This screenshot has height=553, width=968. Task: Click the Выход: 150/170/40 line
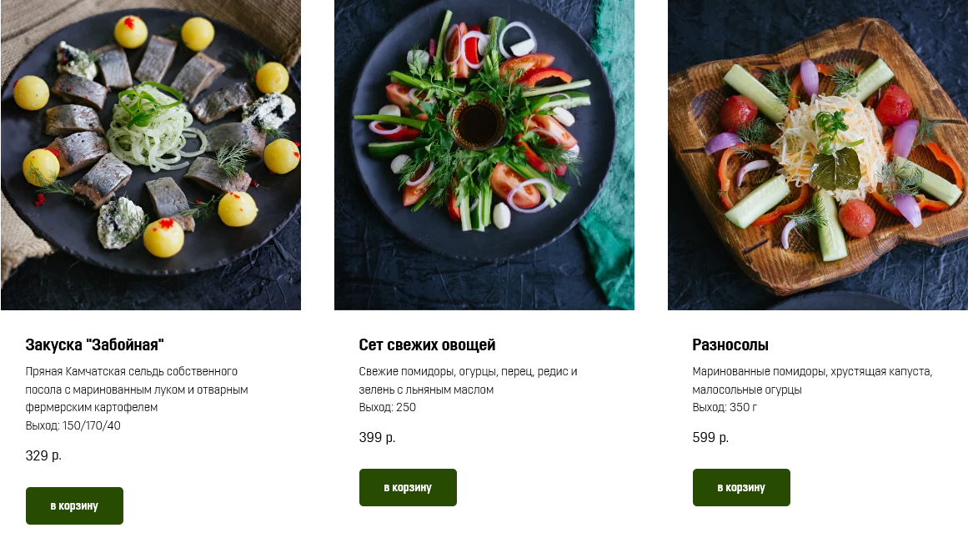[x=73, y=425]
